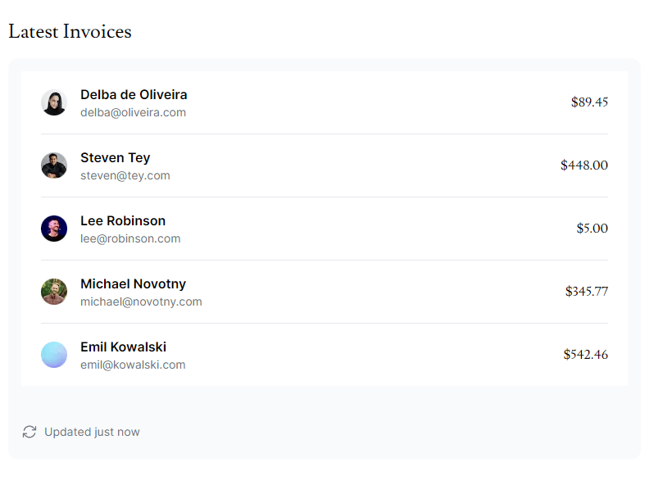
Task: Click Delba de Oliveira's profile avatar
Action: tap(54, 102)
